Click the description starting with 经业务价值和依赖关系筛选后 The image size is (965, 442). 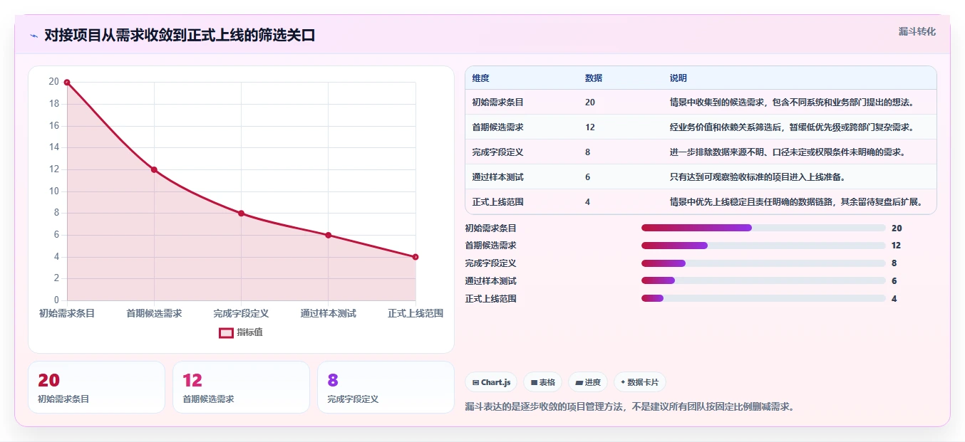pos(792,127)
